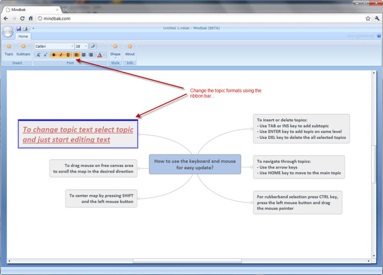Switch to the Home ribbon tab
This screenshot has height=275, width=383.
coord(23,36)
